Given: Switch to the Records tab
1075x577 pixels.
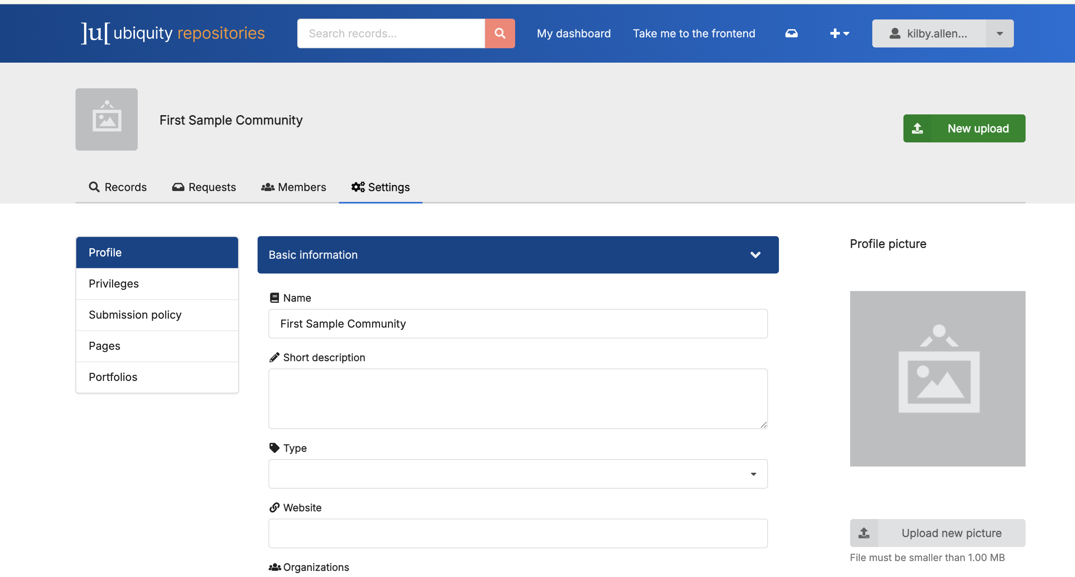Looking at the screenshot, I should (117, 187).
